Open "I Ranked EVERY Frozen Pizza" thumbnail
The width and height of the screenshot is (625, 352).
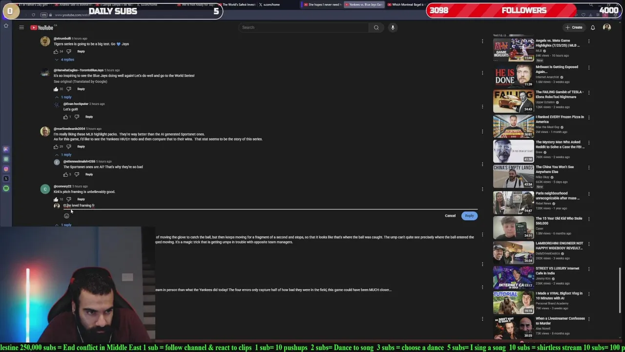[513, 126]
